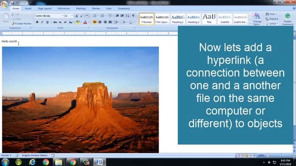The height and width of the screenshot is (166, 296).
Task: Toggle Italic formatting
Action: (x=42, y=22)
